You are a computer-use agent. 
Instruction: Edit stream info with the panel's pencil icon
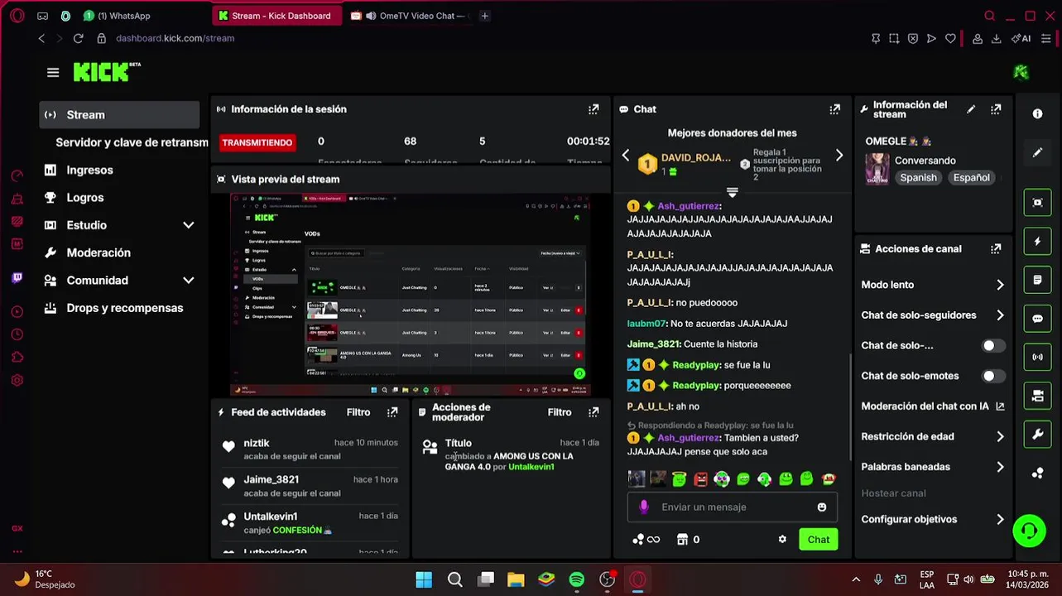(971, 109)
